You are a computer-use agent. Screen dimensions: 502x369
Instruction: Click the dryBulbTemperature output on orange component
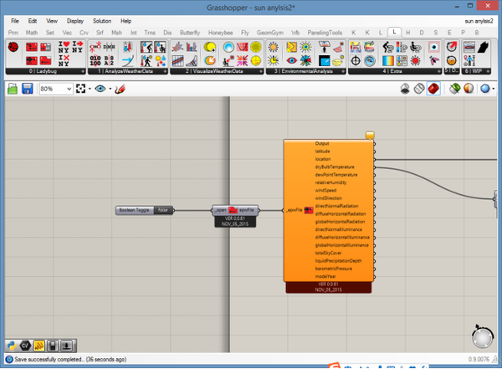coord(334,167)
